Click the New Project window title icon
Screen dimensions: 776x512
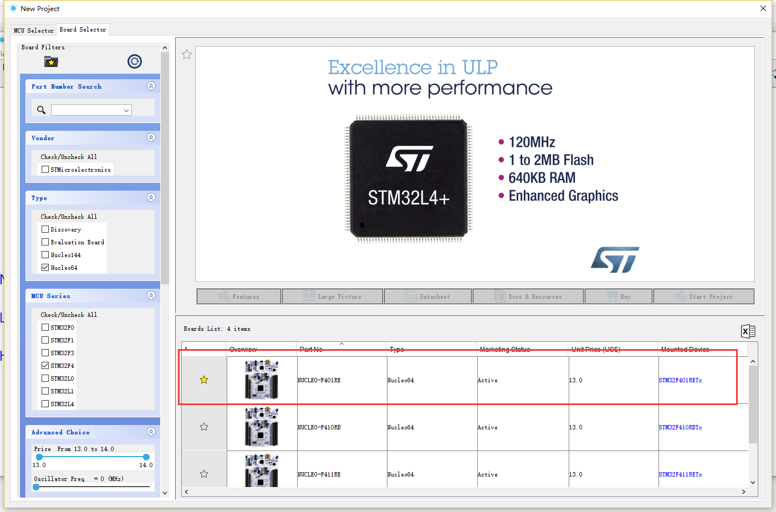[x=13, y=8]
